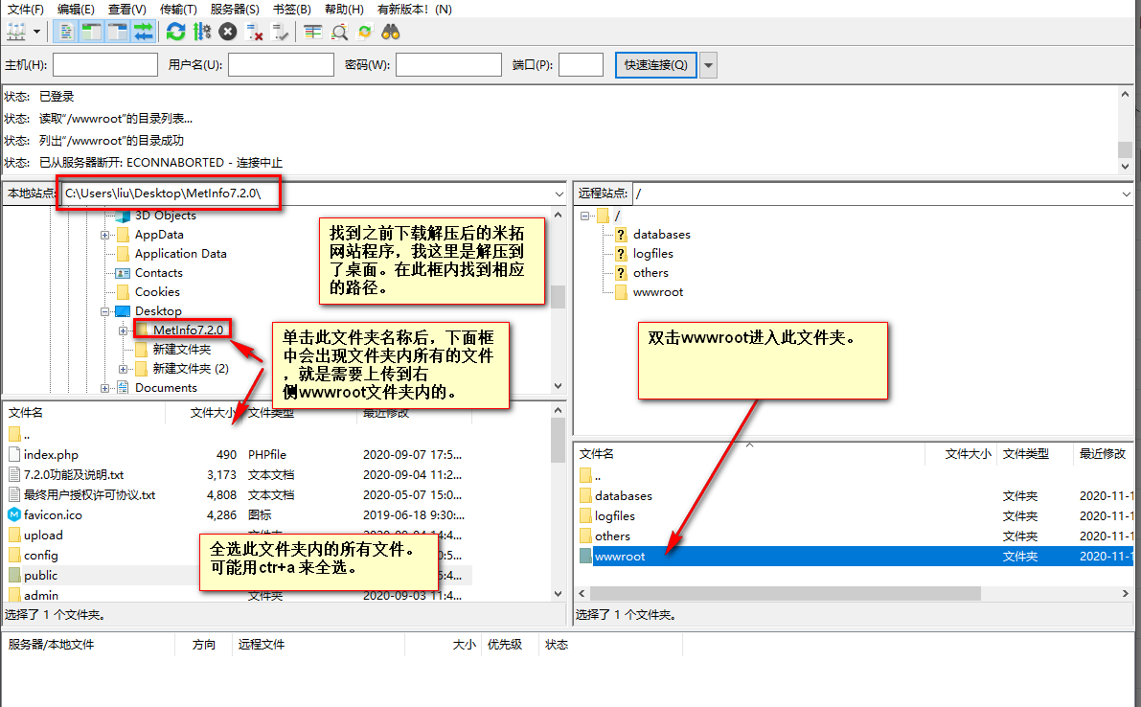Select 7.2.0功能及说明.txt file
1141x707 pixels.
coord(74,475)
